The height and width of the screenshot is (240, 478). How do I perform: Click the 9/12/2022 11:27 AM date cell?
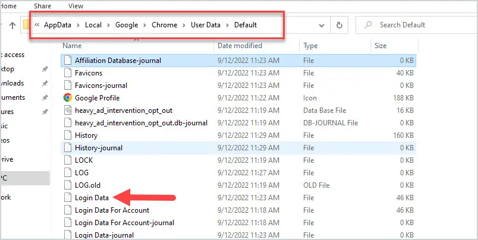point(248,173)
